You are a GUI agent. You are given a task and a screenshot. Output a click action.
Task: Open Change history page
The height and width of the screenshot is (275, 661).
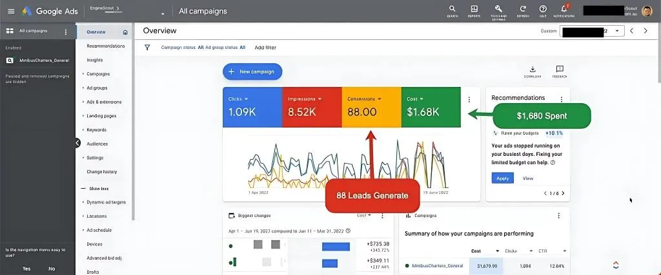pos(101,171)
